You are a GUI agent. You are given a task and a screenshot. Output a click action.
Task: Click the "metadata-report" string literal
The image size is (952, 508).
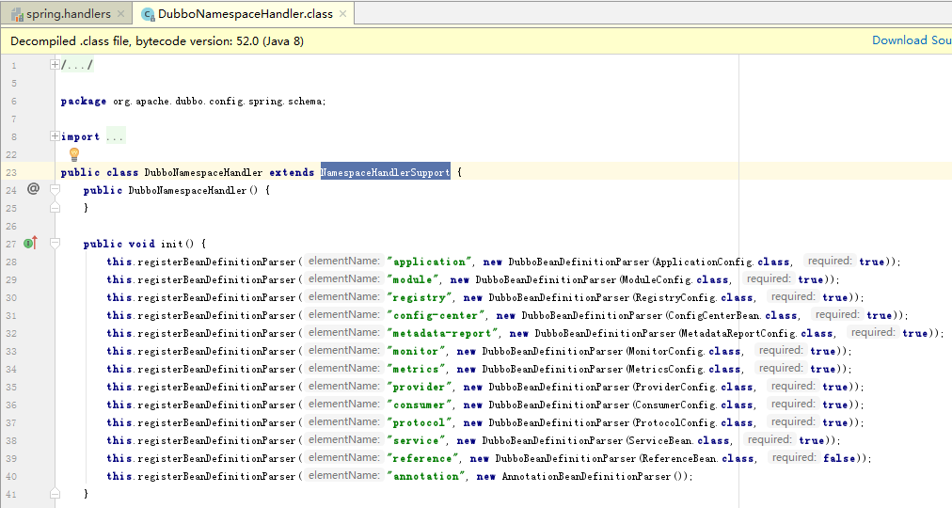pyautogui.click(x=443, y=333)
